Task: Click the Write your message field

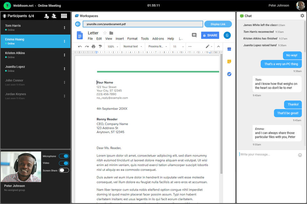Action: (x=268, y=155)
